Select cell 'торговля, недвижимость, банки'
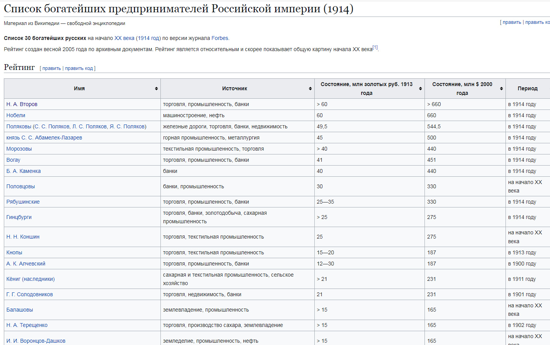 click(x=238, y=294)
